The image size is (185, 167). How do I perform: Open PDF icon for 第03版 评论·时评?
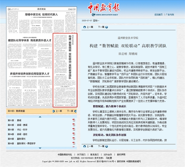click(74, 129)
